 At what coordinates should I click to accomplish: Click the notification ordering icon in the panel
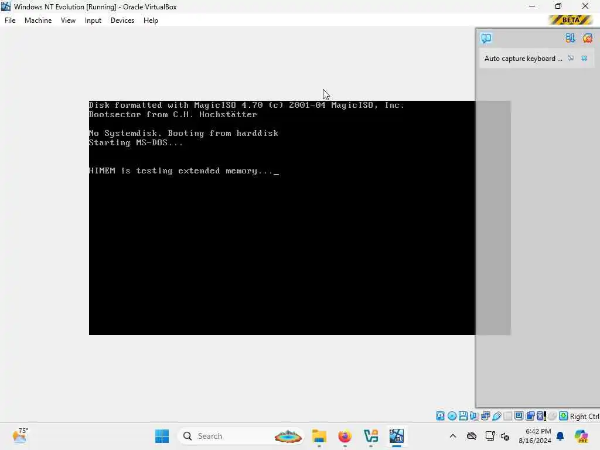570,38
